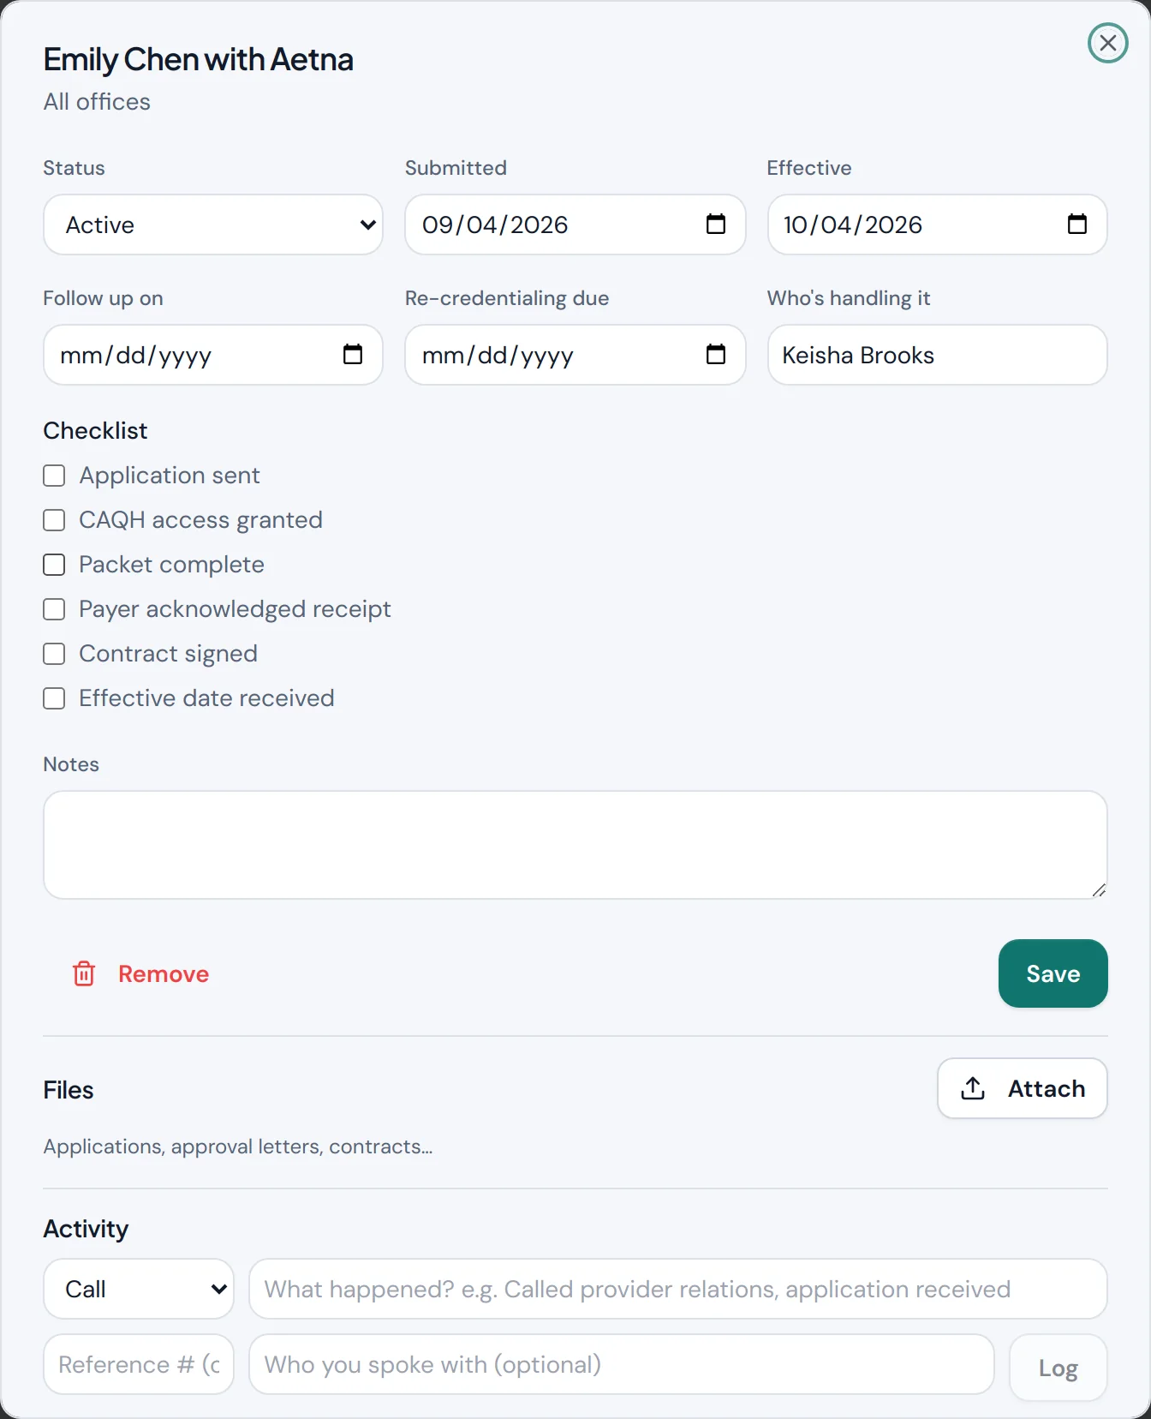
Task: Focus the What happened activity field
Action: pyautogui.click(x=677, y=1289)
